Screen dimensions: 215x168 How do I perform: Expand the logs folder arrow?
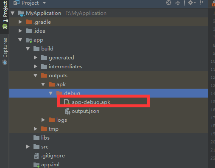[x=43, y=120]
